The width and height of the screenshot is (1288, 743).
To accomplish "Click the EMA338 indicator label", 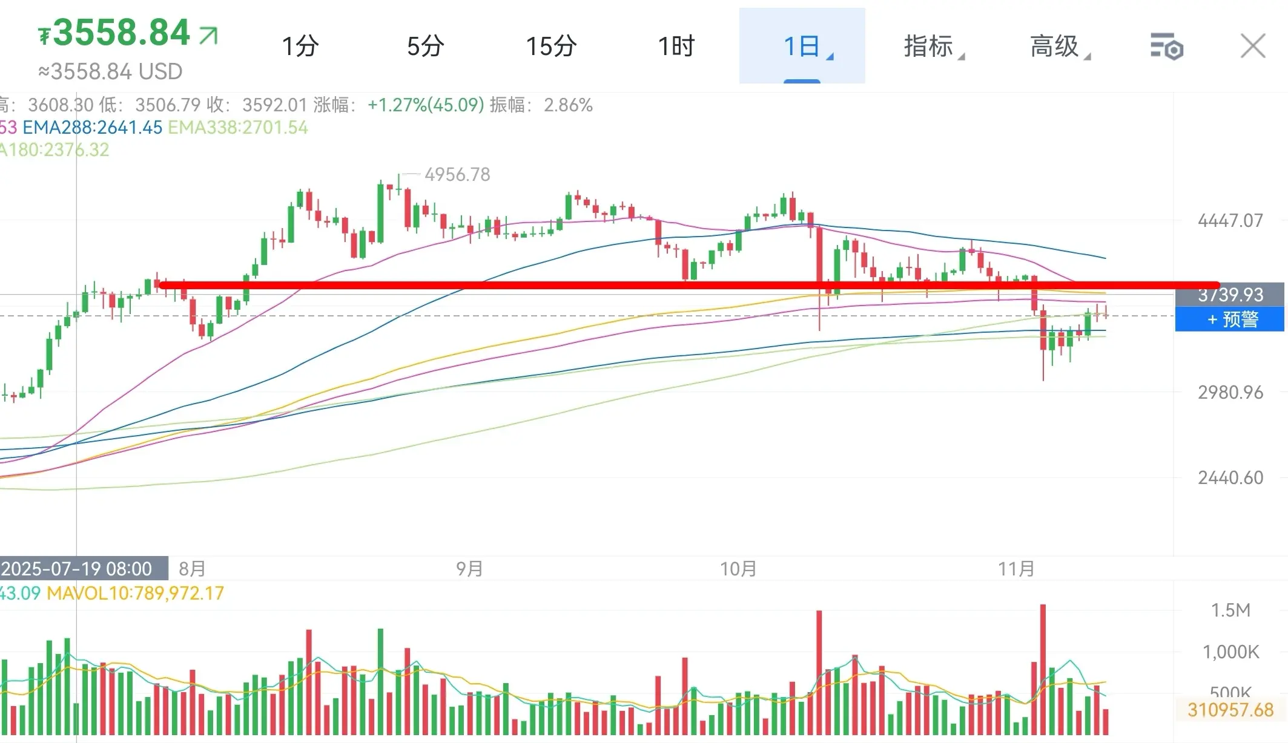I will pyautogui.click(x=238, y=128).
